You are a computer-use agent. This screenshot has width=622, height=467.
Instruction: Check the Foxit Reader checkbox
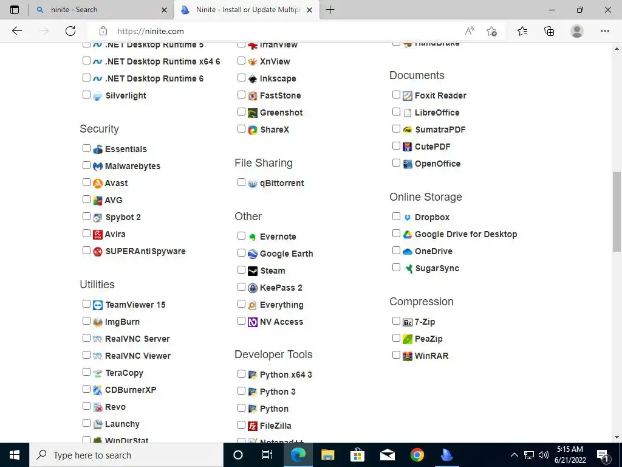(x=396, y=94)
